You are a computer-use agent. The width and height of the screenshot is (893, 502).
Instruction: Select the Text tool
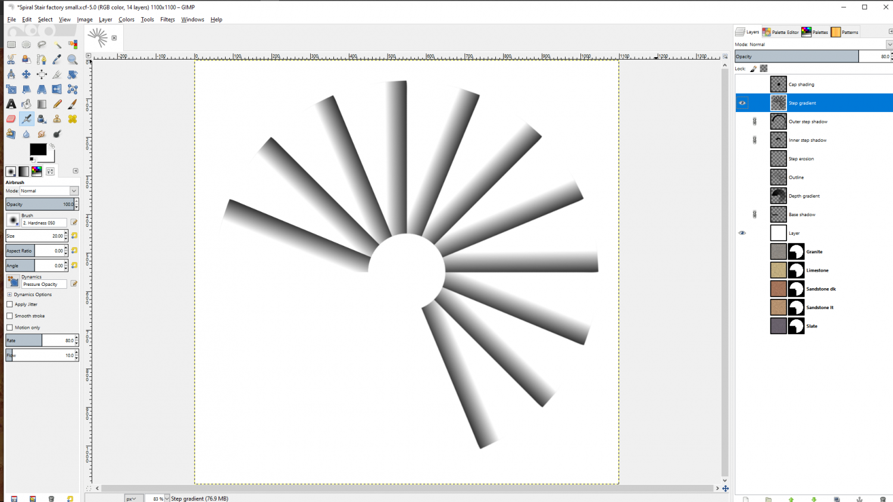point(11,104)
